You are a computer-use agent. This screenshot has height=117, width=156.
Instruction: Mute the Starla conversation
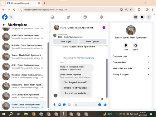click(126, 46)
